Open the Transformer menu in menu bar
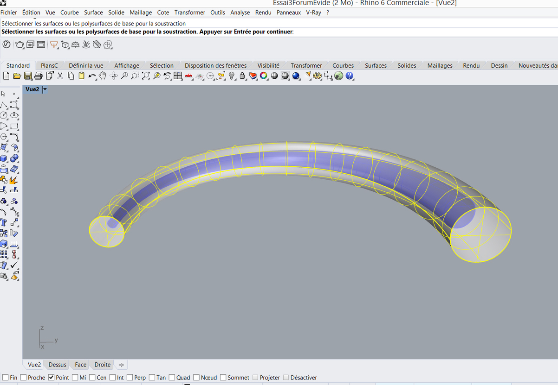This screenshot has height=385, width=558. 189,13
